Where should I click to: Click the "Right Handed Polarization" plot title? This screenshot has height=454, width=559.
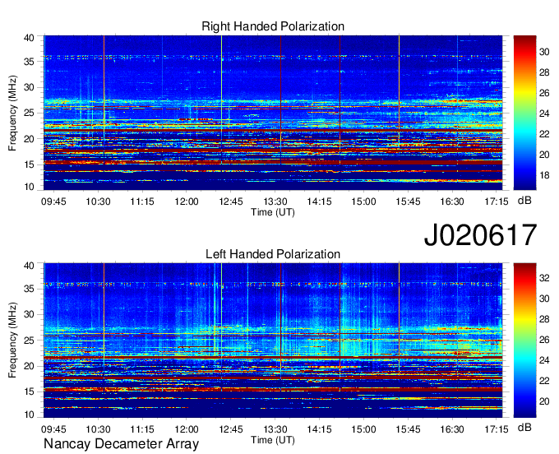click(x=273, y=26)
